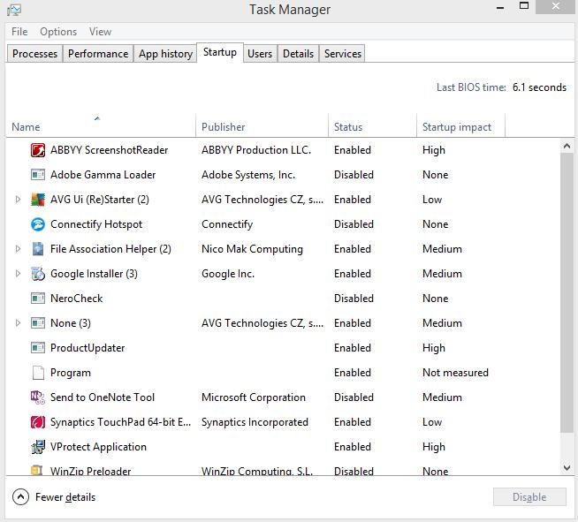Click the vertical scrollbar thumb
This screenshot has height=522, width=578.
567,293
